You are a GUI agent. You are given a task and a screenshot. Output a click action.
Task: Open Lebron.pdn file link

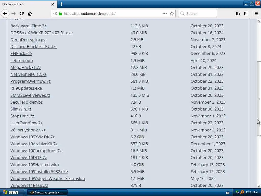tap(21, 61)
